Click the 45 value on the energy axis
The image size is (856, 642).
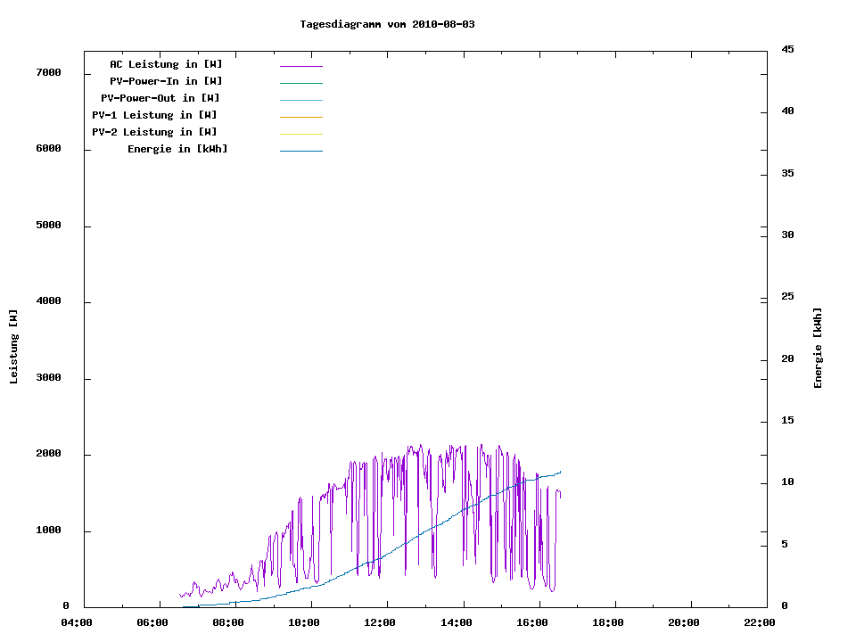(x=787, y=49)
